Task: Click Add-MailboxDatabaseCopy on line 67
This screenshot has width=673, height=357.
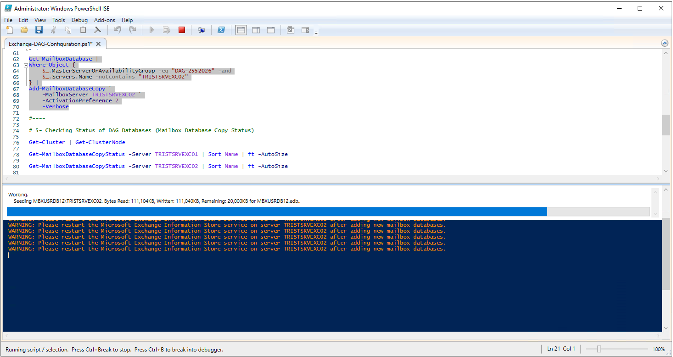Action: click(67, 89)
